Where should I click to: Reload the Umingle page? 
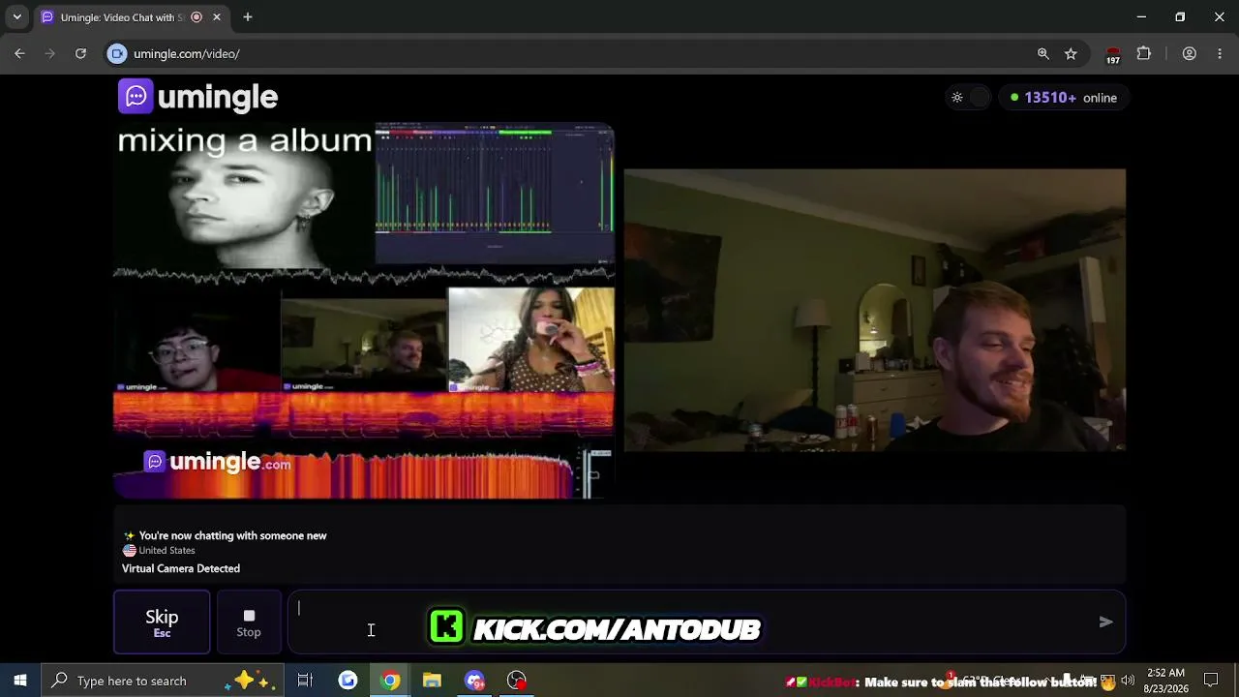click(80, 54)
